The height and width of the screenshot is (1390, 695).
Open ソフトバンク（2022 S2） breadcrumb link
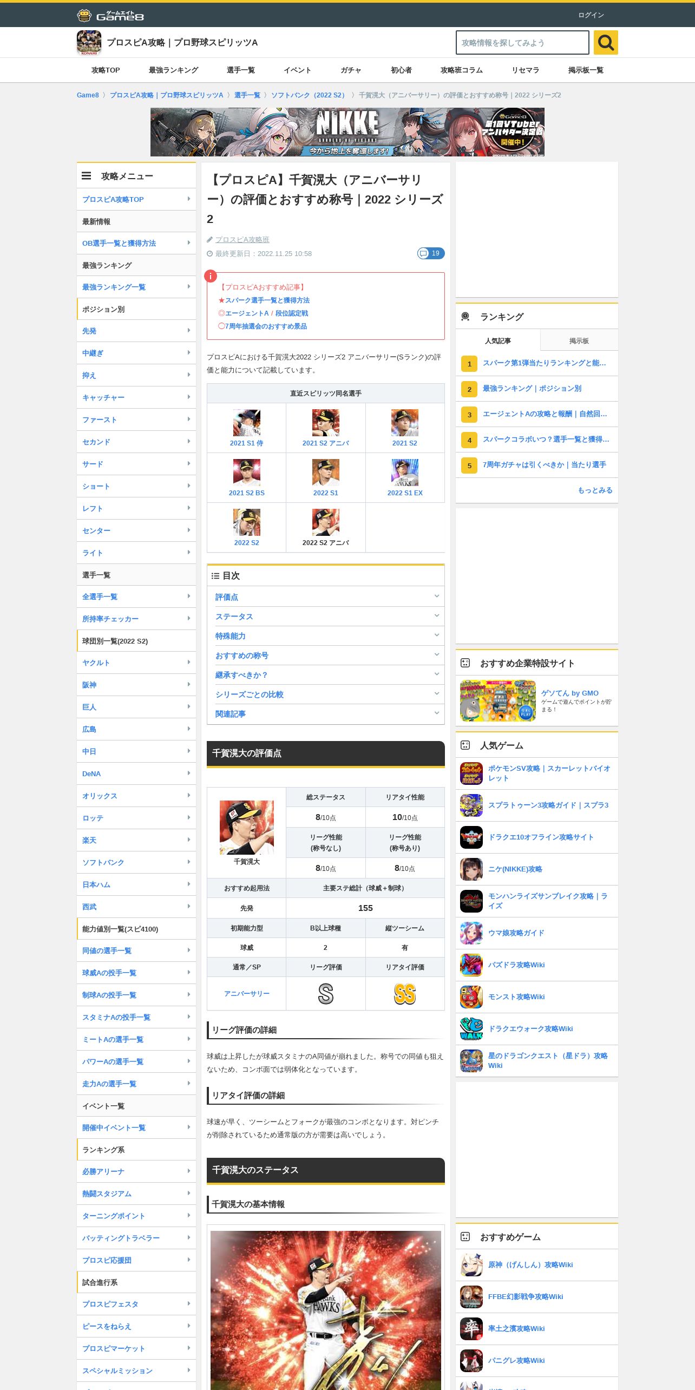pos(309,95)
